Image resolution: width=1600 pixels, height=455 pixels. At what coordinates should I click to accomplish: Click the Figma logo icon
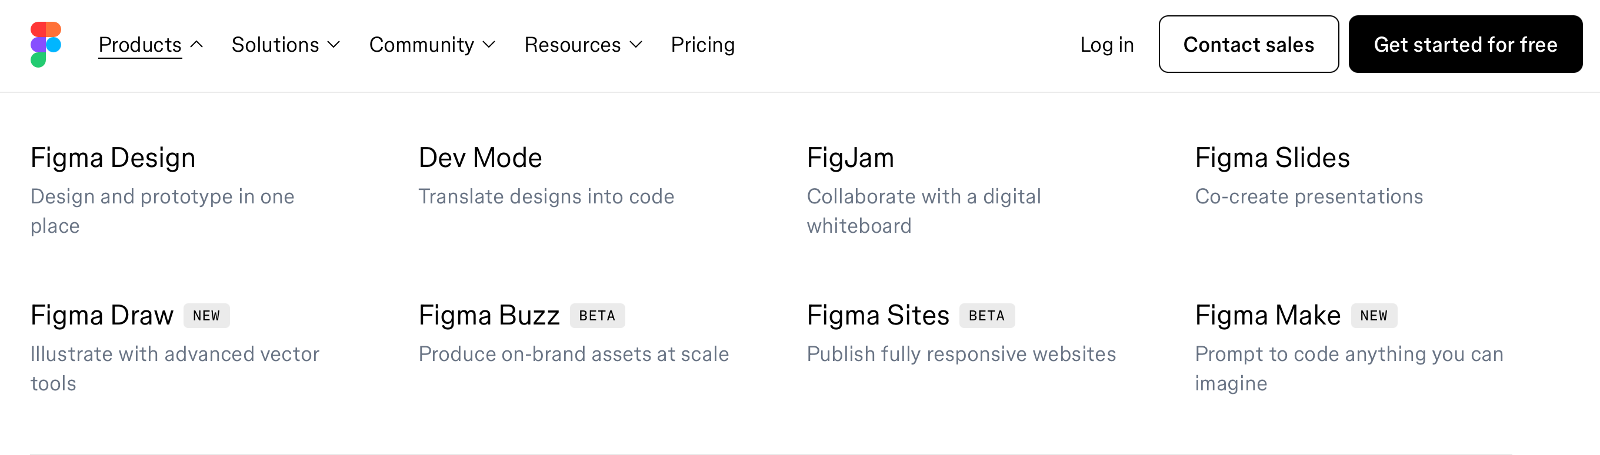46,45
